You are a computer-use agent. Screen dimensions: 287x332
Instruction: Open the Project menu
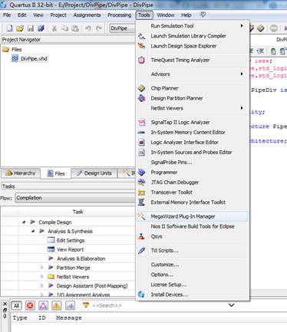(58, 15)
